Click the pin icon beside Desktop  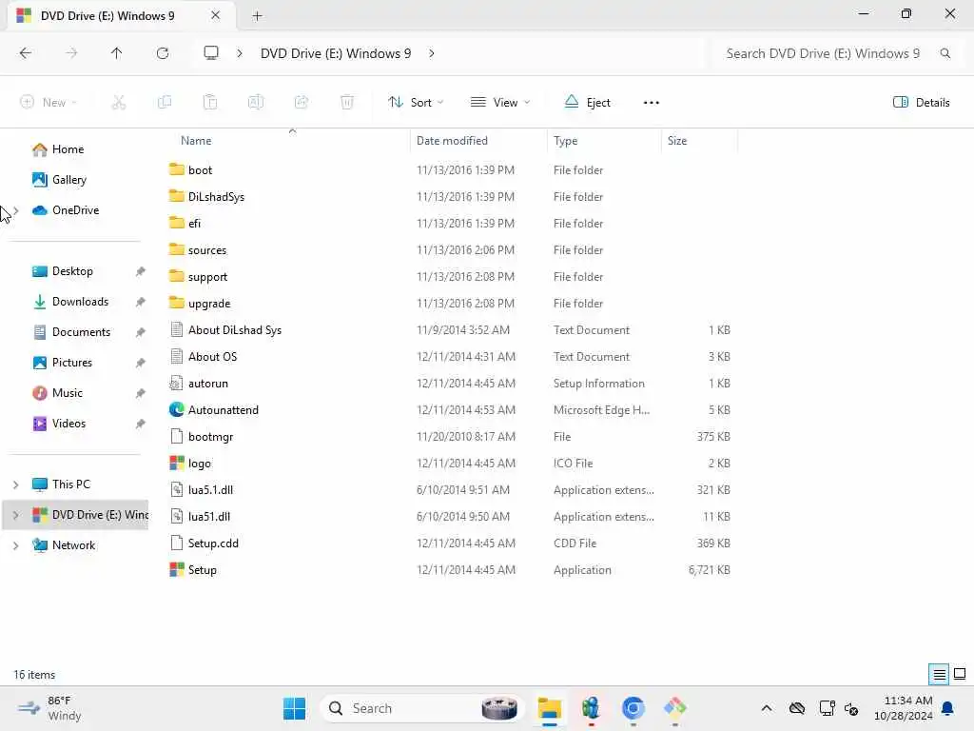click(141, 271)
